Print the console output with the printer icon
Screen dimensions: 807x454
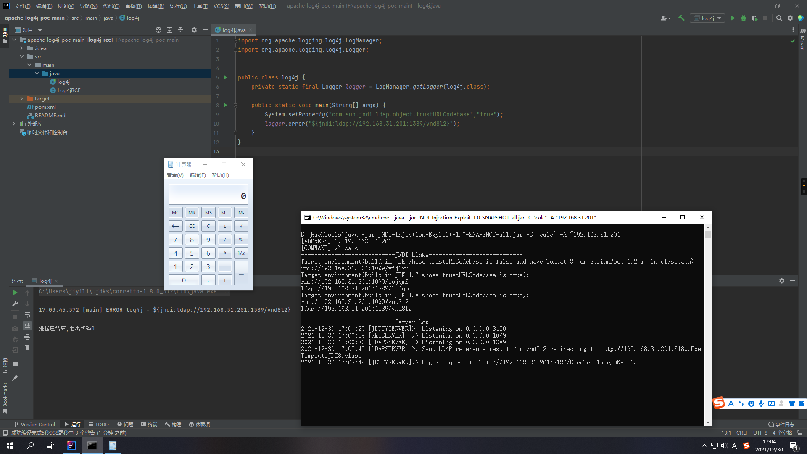[x=27, y=337]
